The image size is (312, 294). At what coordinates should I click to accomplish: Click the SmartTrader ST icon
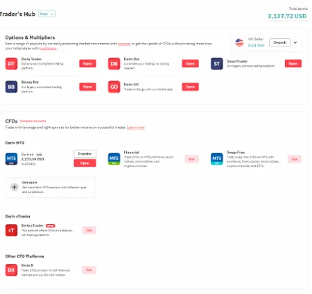(x=216, y=64)
